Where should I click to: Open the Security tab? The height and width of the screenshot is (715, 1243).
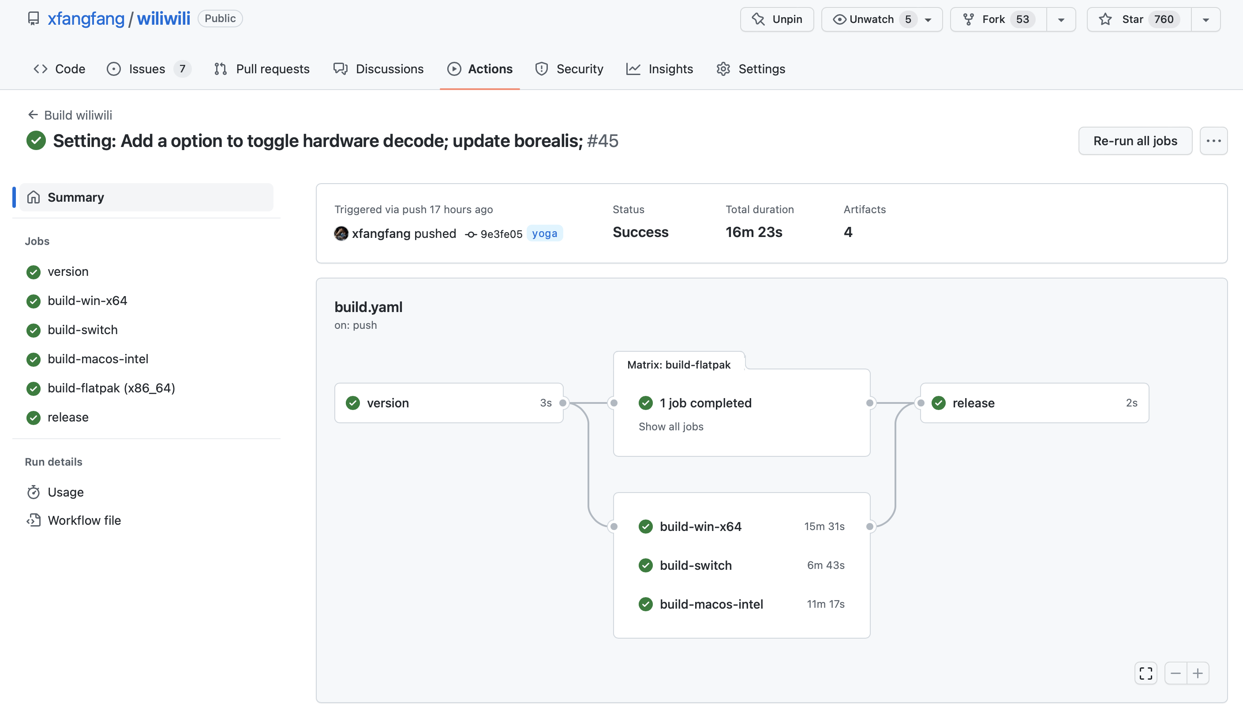[569, 69]
